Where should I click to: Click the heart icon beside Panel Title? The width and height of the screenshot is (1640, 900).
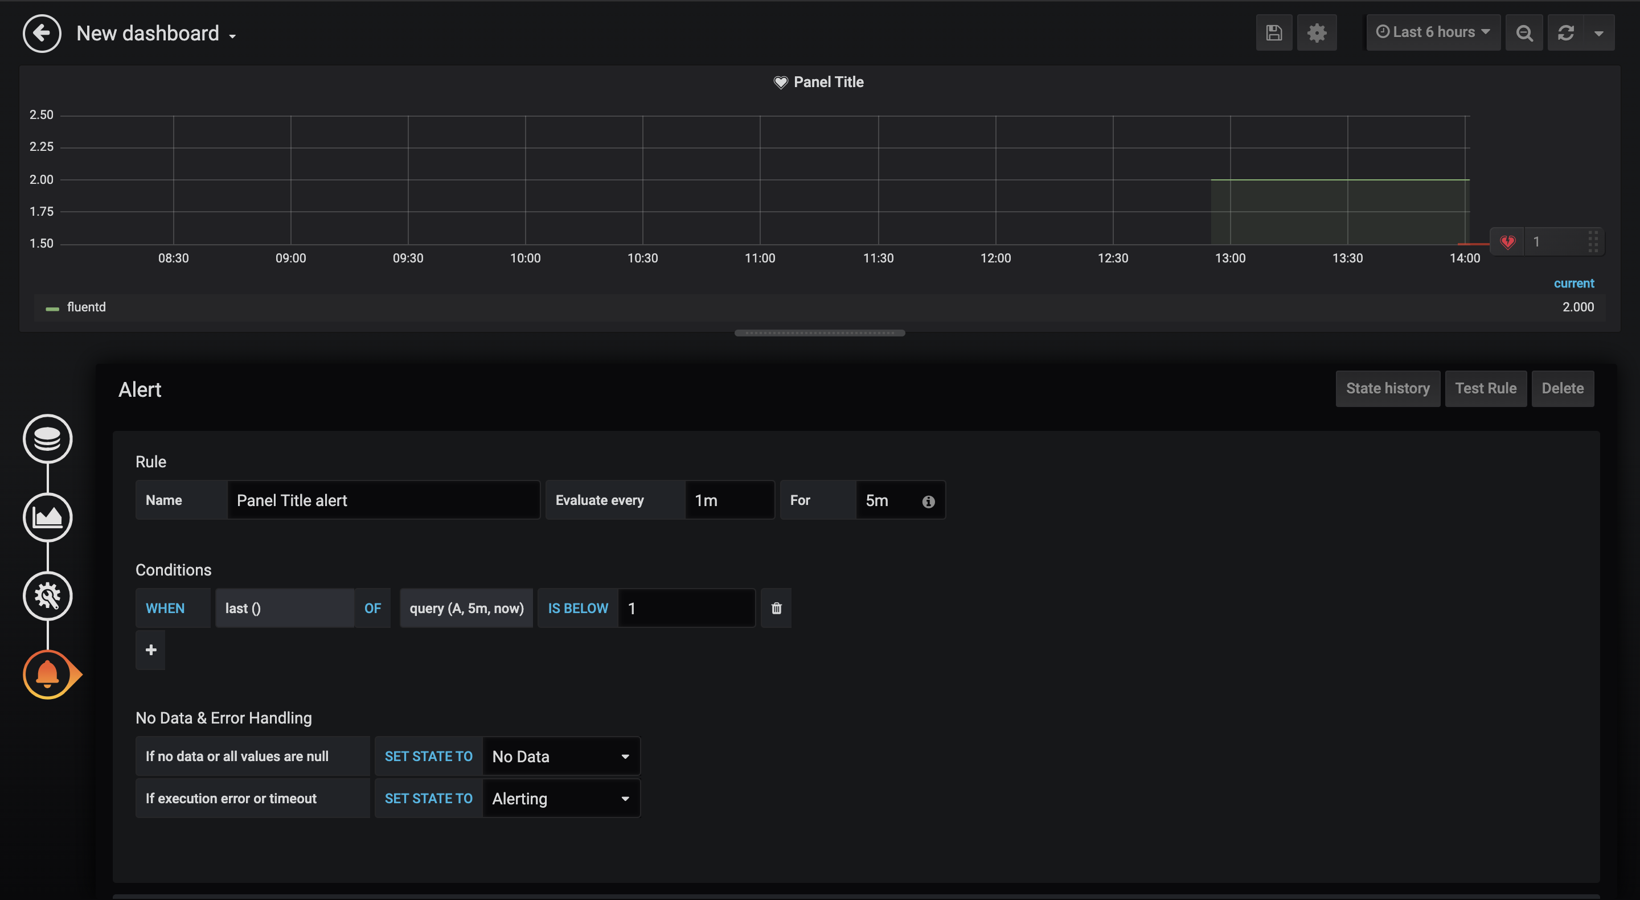click(781, 82)
